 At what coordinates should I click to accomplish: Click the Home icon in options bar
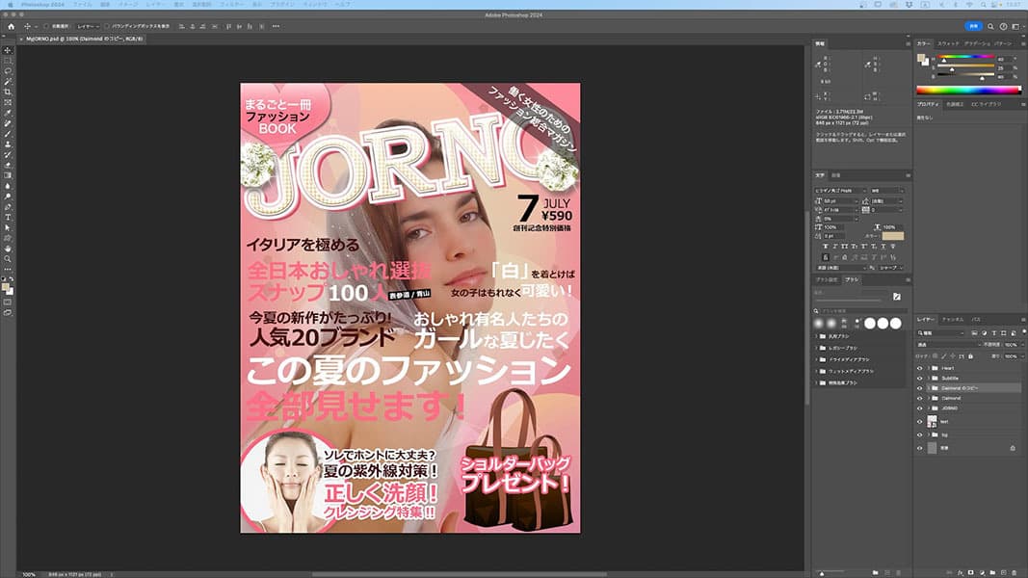click(x=11, y=26)
